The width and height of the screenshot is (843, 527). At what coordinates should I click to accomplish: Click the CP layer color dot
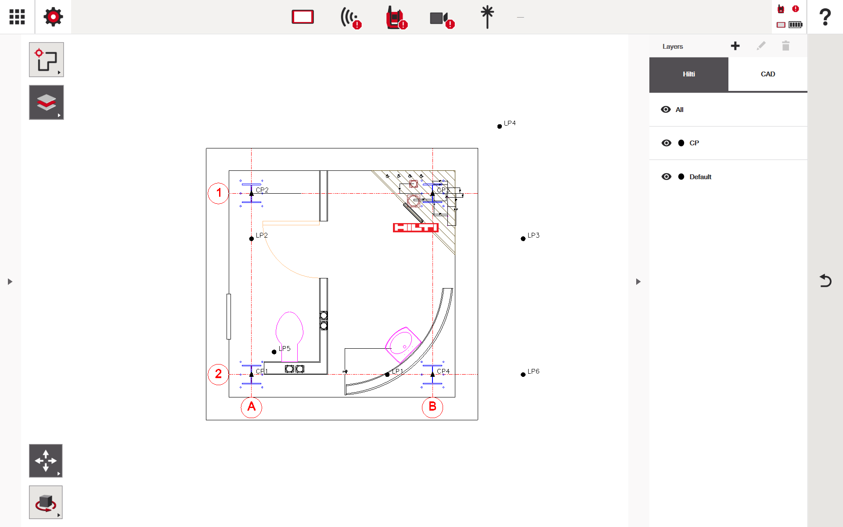point(681,143)
